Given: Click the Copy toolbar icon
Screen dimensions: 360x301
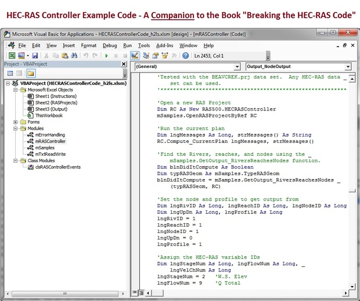Looking at the screenshot, I should (x=55, y=55).
